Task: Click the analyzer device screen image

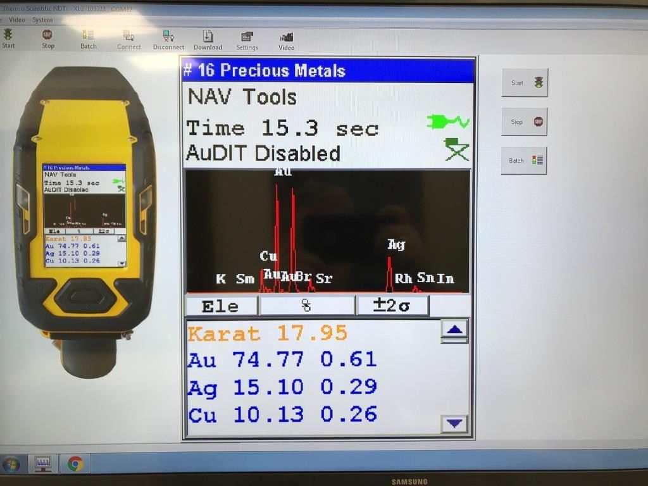Action: (x=85, y=215)
